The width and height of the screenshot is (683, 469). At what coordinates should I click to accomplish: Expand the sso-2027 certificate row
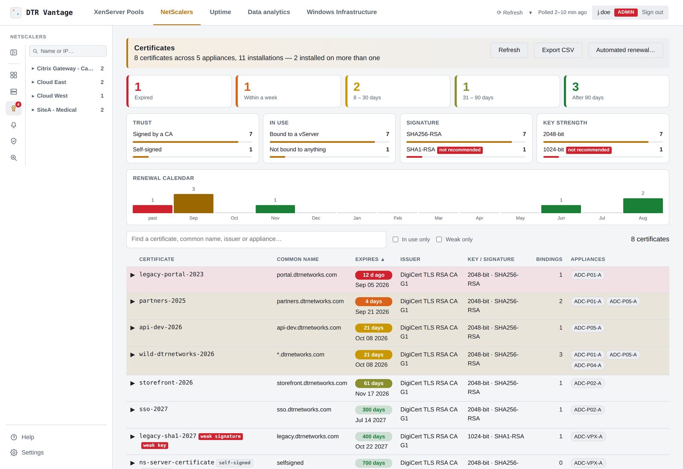[x=132, y=410]
